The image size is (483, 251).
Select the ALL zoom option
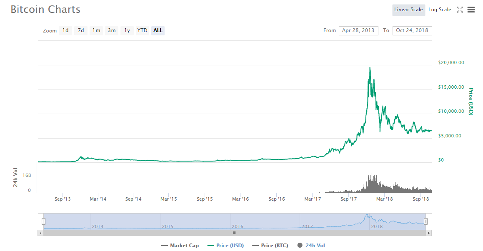pos(158,30)
